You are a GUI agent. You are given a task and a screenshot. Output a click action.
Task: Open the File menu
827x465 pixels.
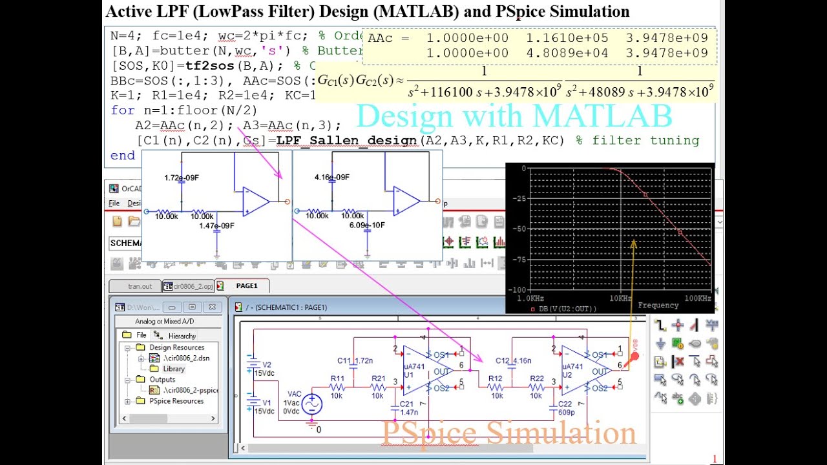point(114,203)
